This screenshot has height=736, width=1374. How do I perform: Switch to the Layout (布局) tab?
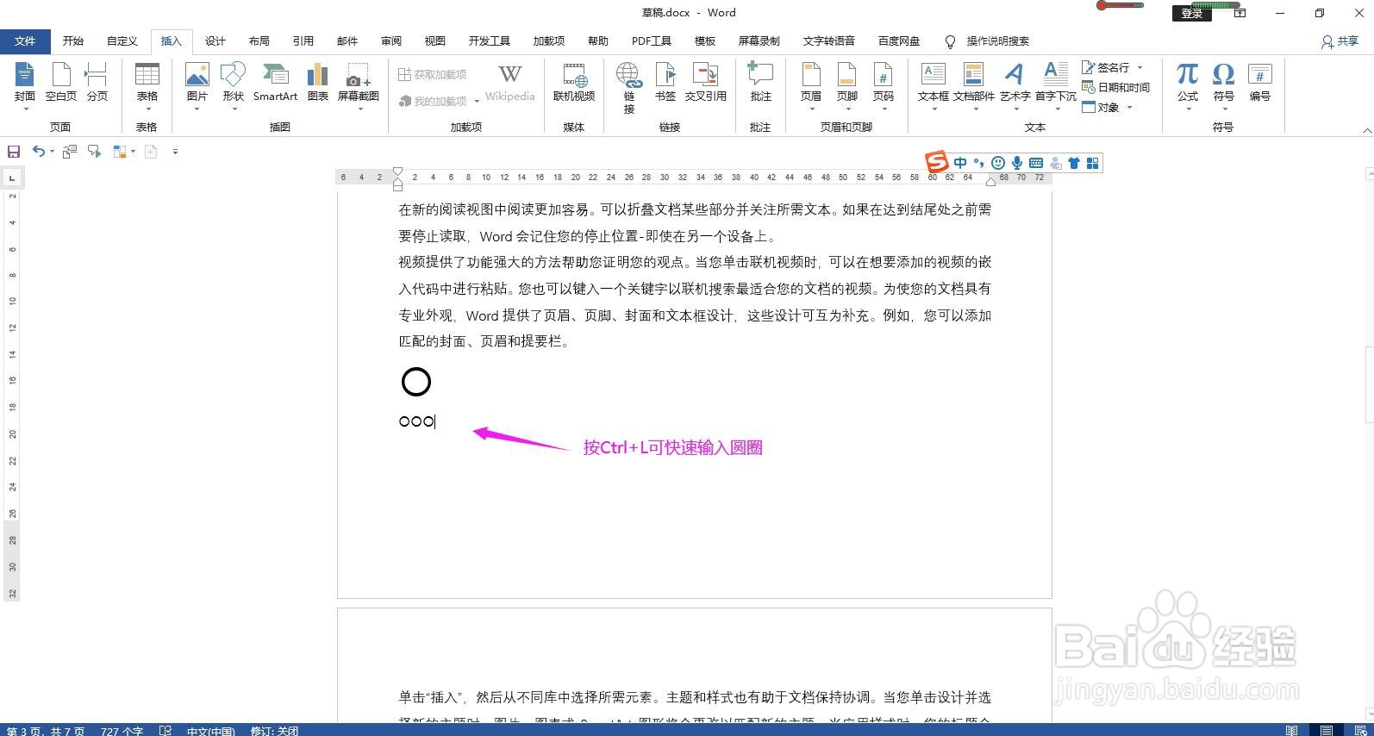[x=259, y=41]
